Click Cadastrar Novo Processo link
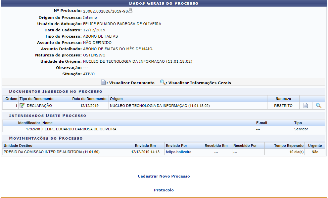 (164, 176)
